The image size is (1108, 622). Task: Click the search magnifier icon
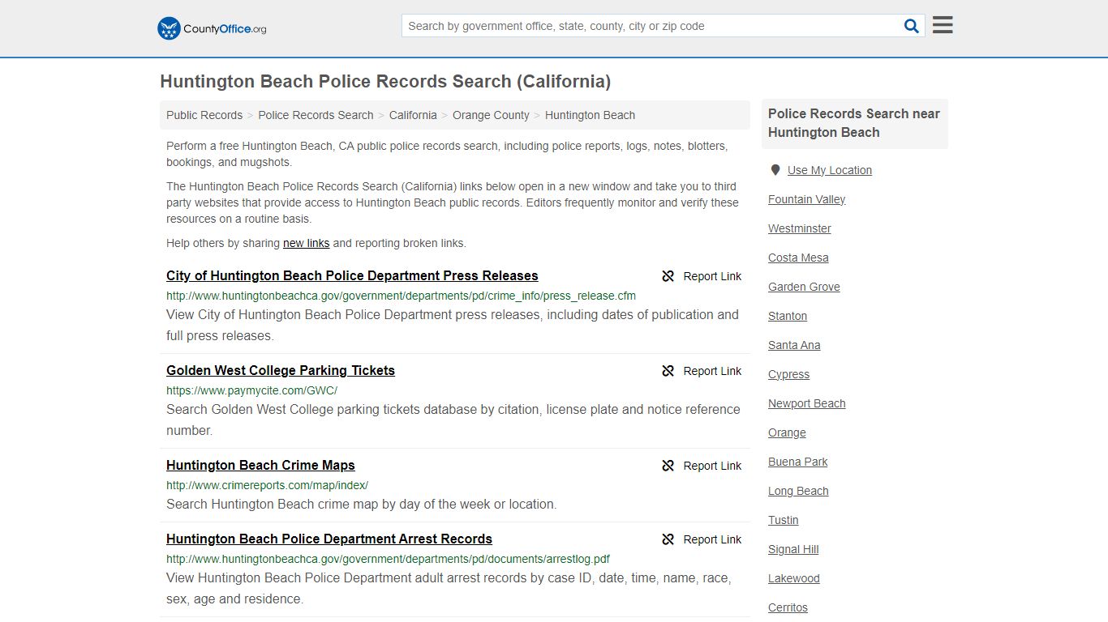click(x=911, y=25)
